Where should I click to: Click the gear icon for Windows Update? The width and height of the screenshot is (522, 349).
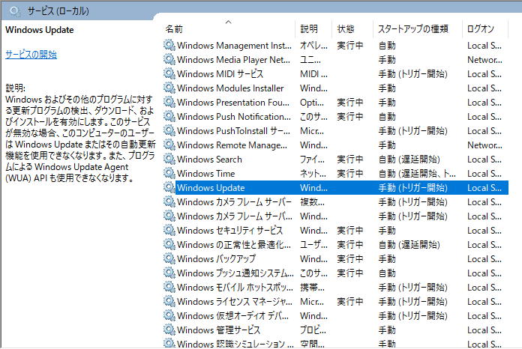(169, 187)
